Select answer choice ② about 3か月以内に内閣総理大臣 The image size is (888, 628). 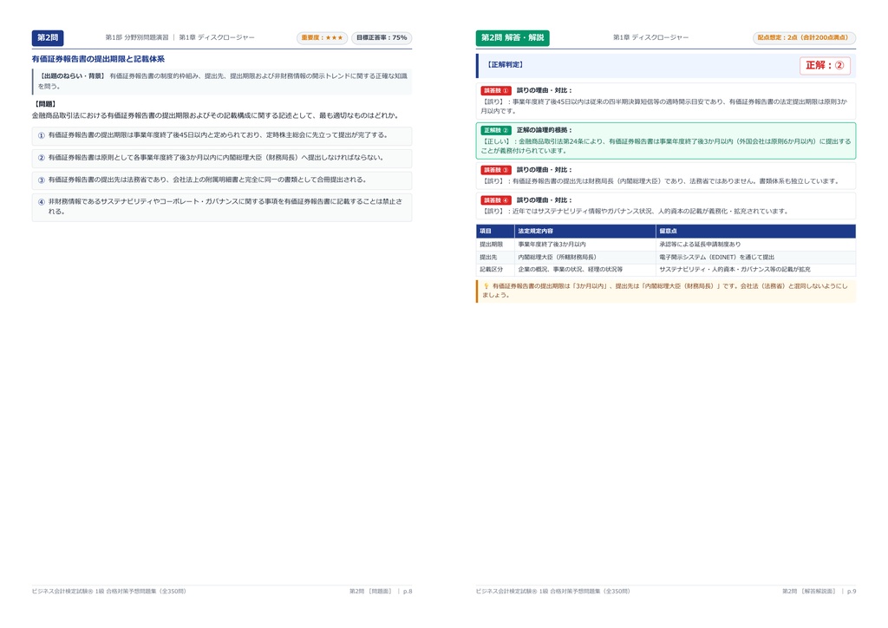tap(222, 158)
